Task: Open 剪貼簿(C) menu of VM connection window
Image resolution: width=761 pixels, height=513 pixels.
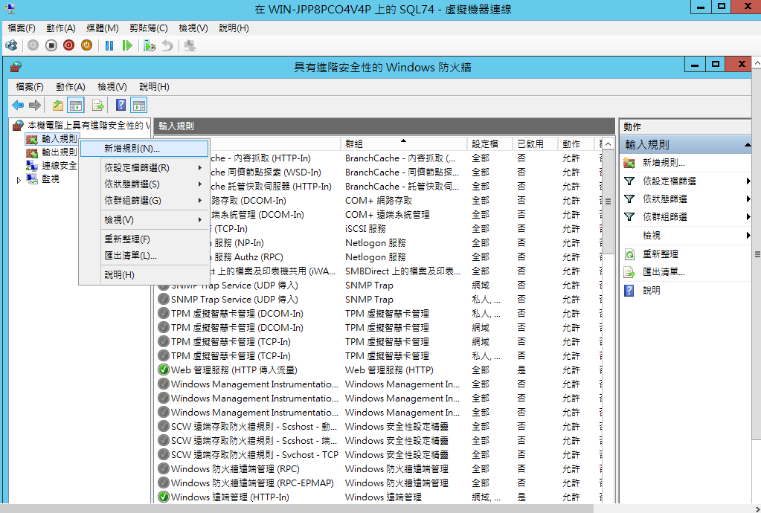Action: [x=149, y=28]
